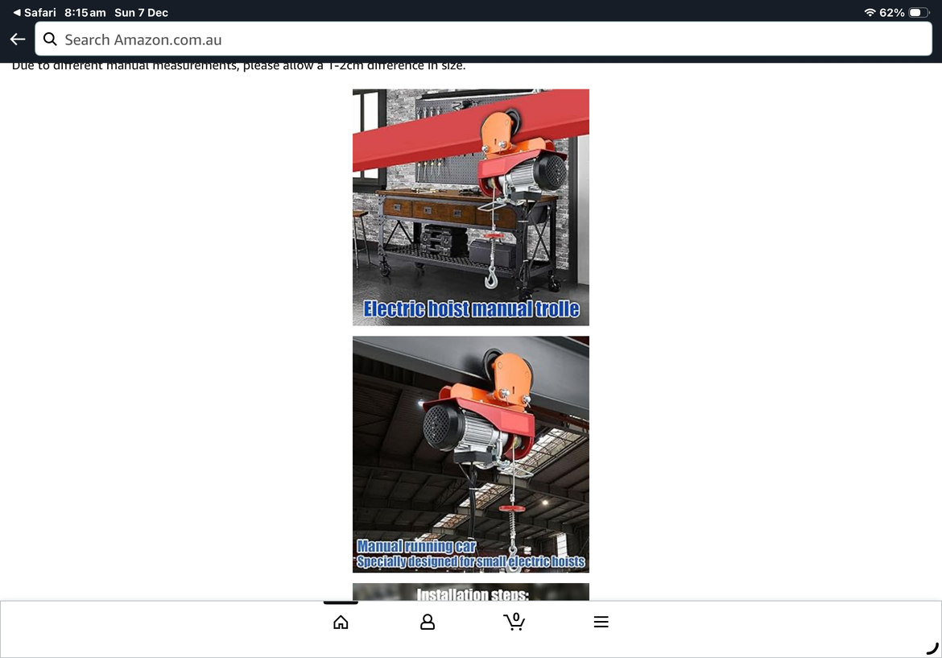
Task: Focus the Search Amazon.com.au field
Action: [x=483, y=39]
